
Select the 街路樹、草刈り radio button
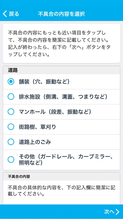point(11,127)
